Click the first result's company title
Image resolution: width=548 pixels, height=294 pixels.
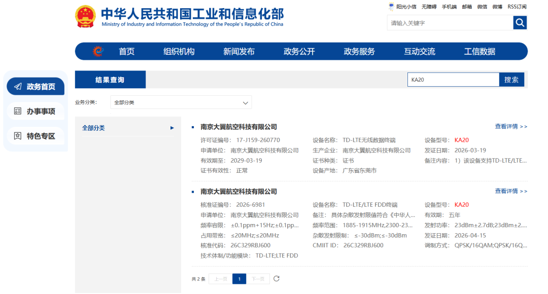(x=238, y=127)
